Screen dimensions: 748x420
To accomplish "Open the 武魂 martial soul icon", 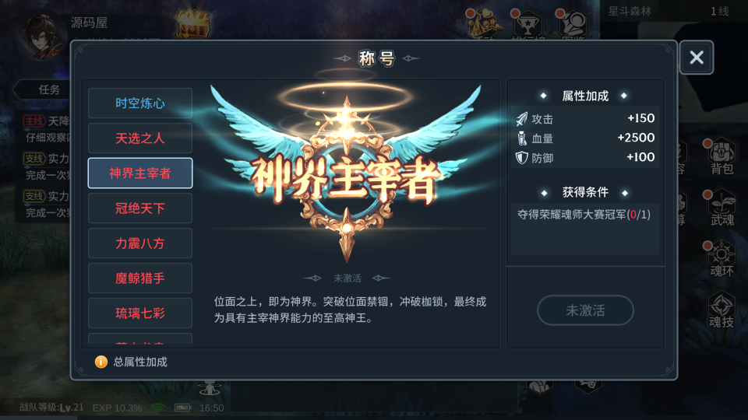I will (721, 208).
